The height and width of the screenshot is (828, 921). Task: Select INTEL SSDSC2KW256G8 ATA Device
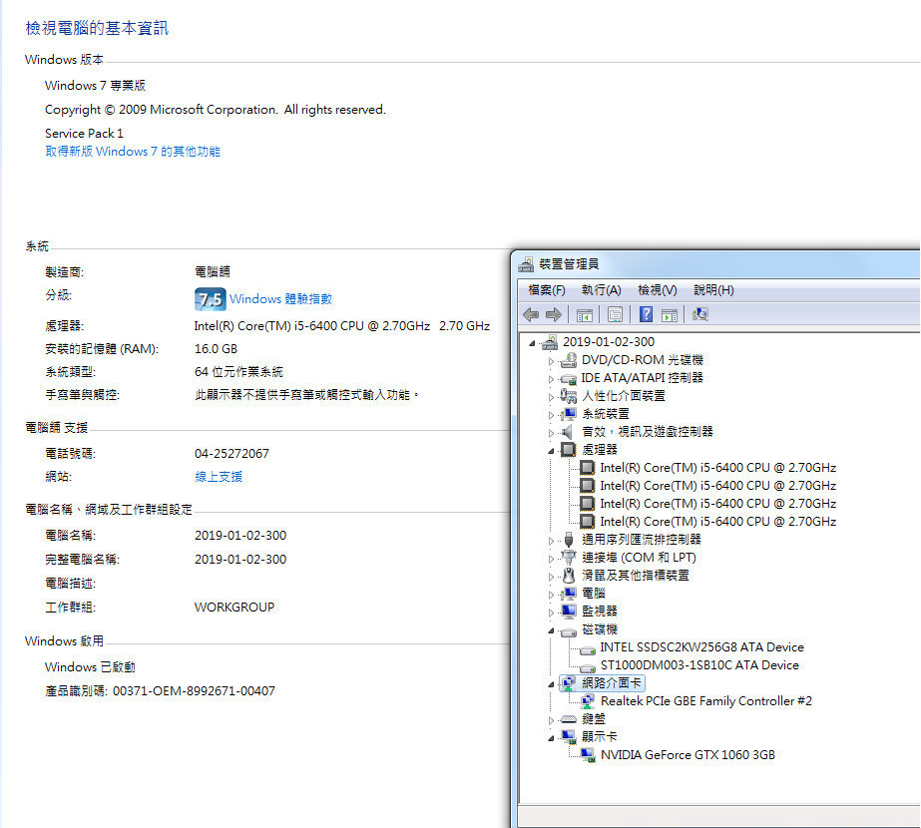point(701,647)
